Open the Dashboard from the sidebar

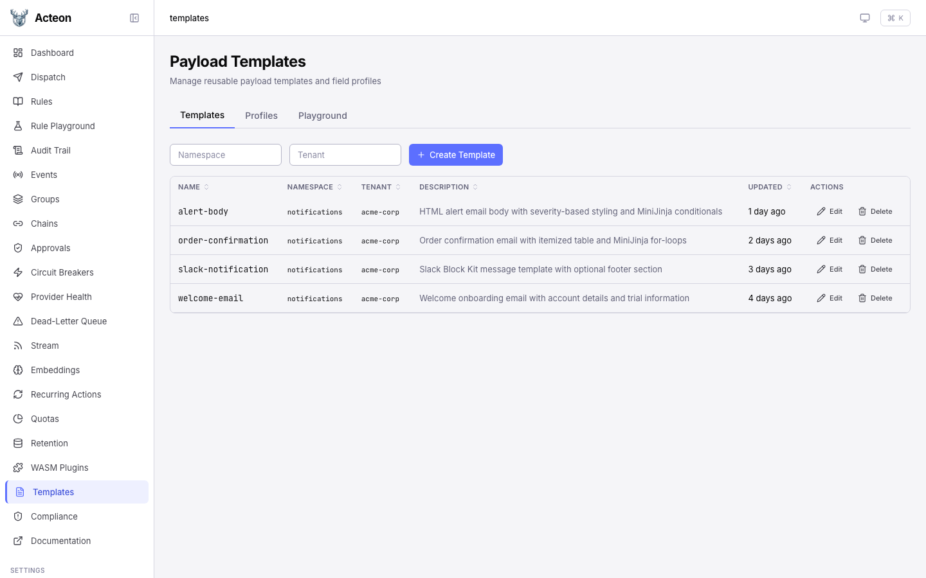point(52,53)
